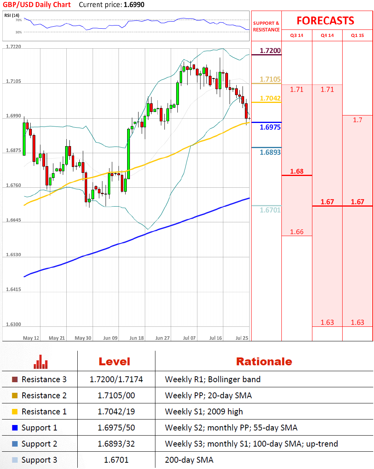
Task: Click the GBP/USD Daily Chart title
Action: [x=37, y=5]
